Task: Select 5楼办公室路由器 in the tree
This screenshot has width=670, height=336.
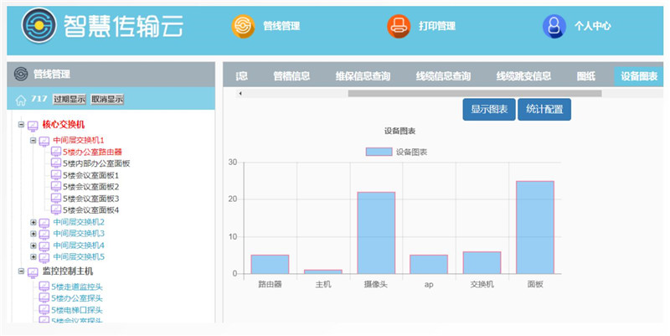Action: pyautogui.click(x=98, y=152)
